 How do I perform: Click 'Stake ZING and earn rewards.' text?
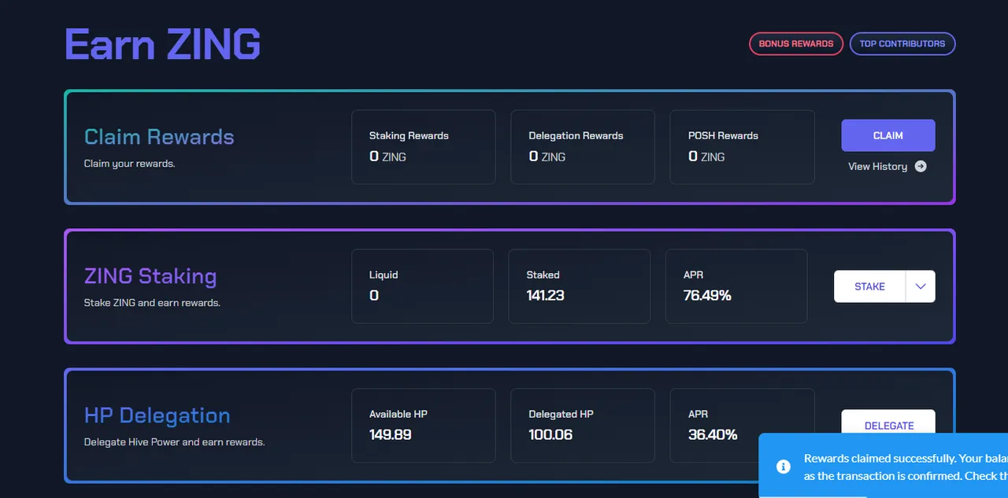[x=152, y=303]
